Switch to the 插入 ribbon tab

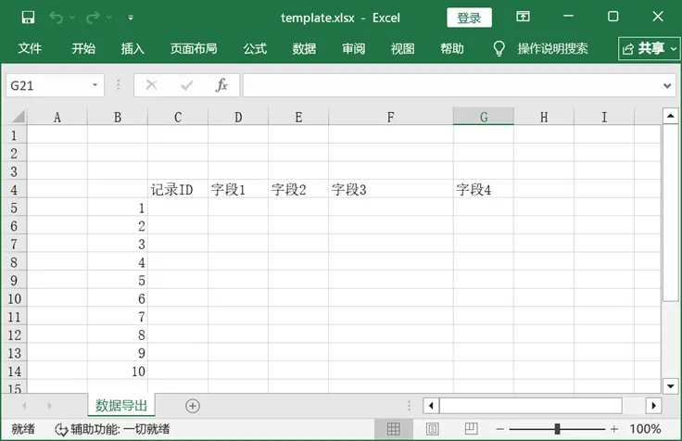[x=133, y=48]
